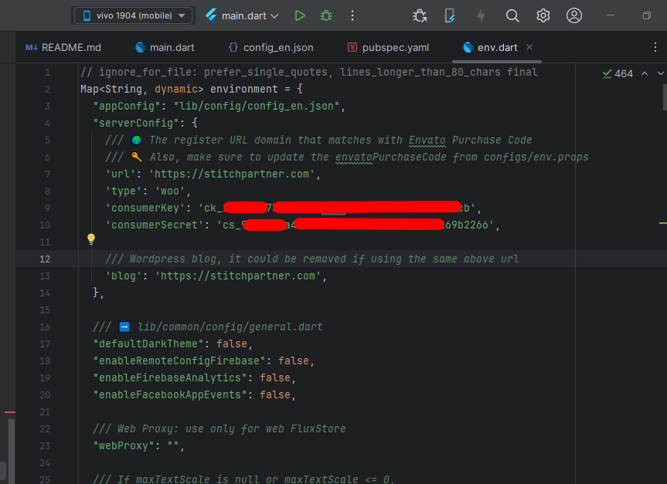Screen dimensions: 667x484
Task: Click the Flutter hot reload lightning icon
Action: [481, 15]
